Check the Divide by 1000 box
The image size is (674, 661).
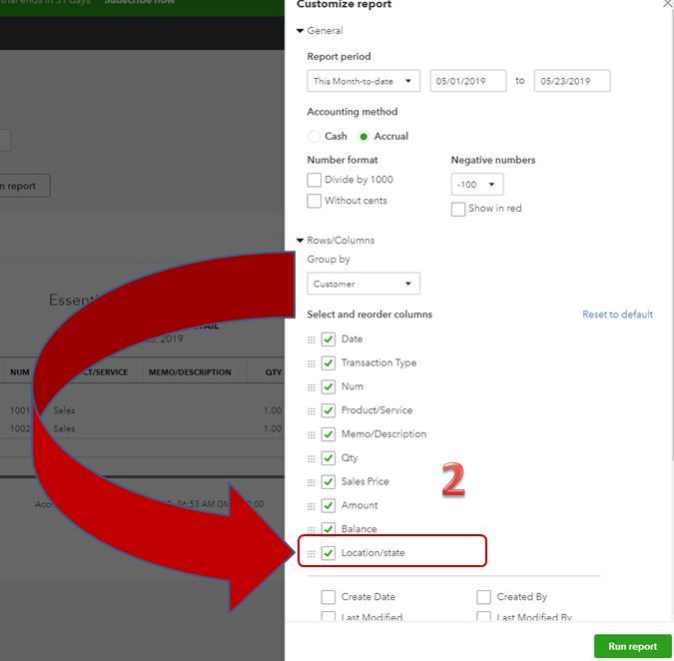(314, 180)
